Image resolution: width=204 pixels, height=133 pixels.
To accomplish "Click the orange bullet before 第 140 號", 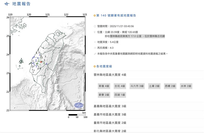I will click(95, 16).
